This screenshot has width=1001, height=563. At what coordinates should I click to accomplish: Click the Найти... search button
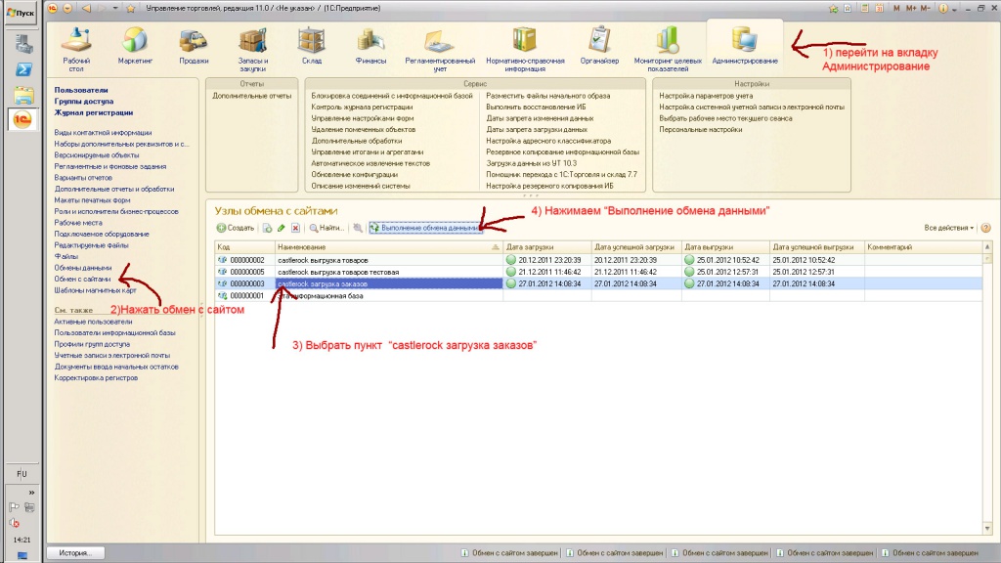point(326,228)
